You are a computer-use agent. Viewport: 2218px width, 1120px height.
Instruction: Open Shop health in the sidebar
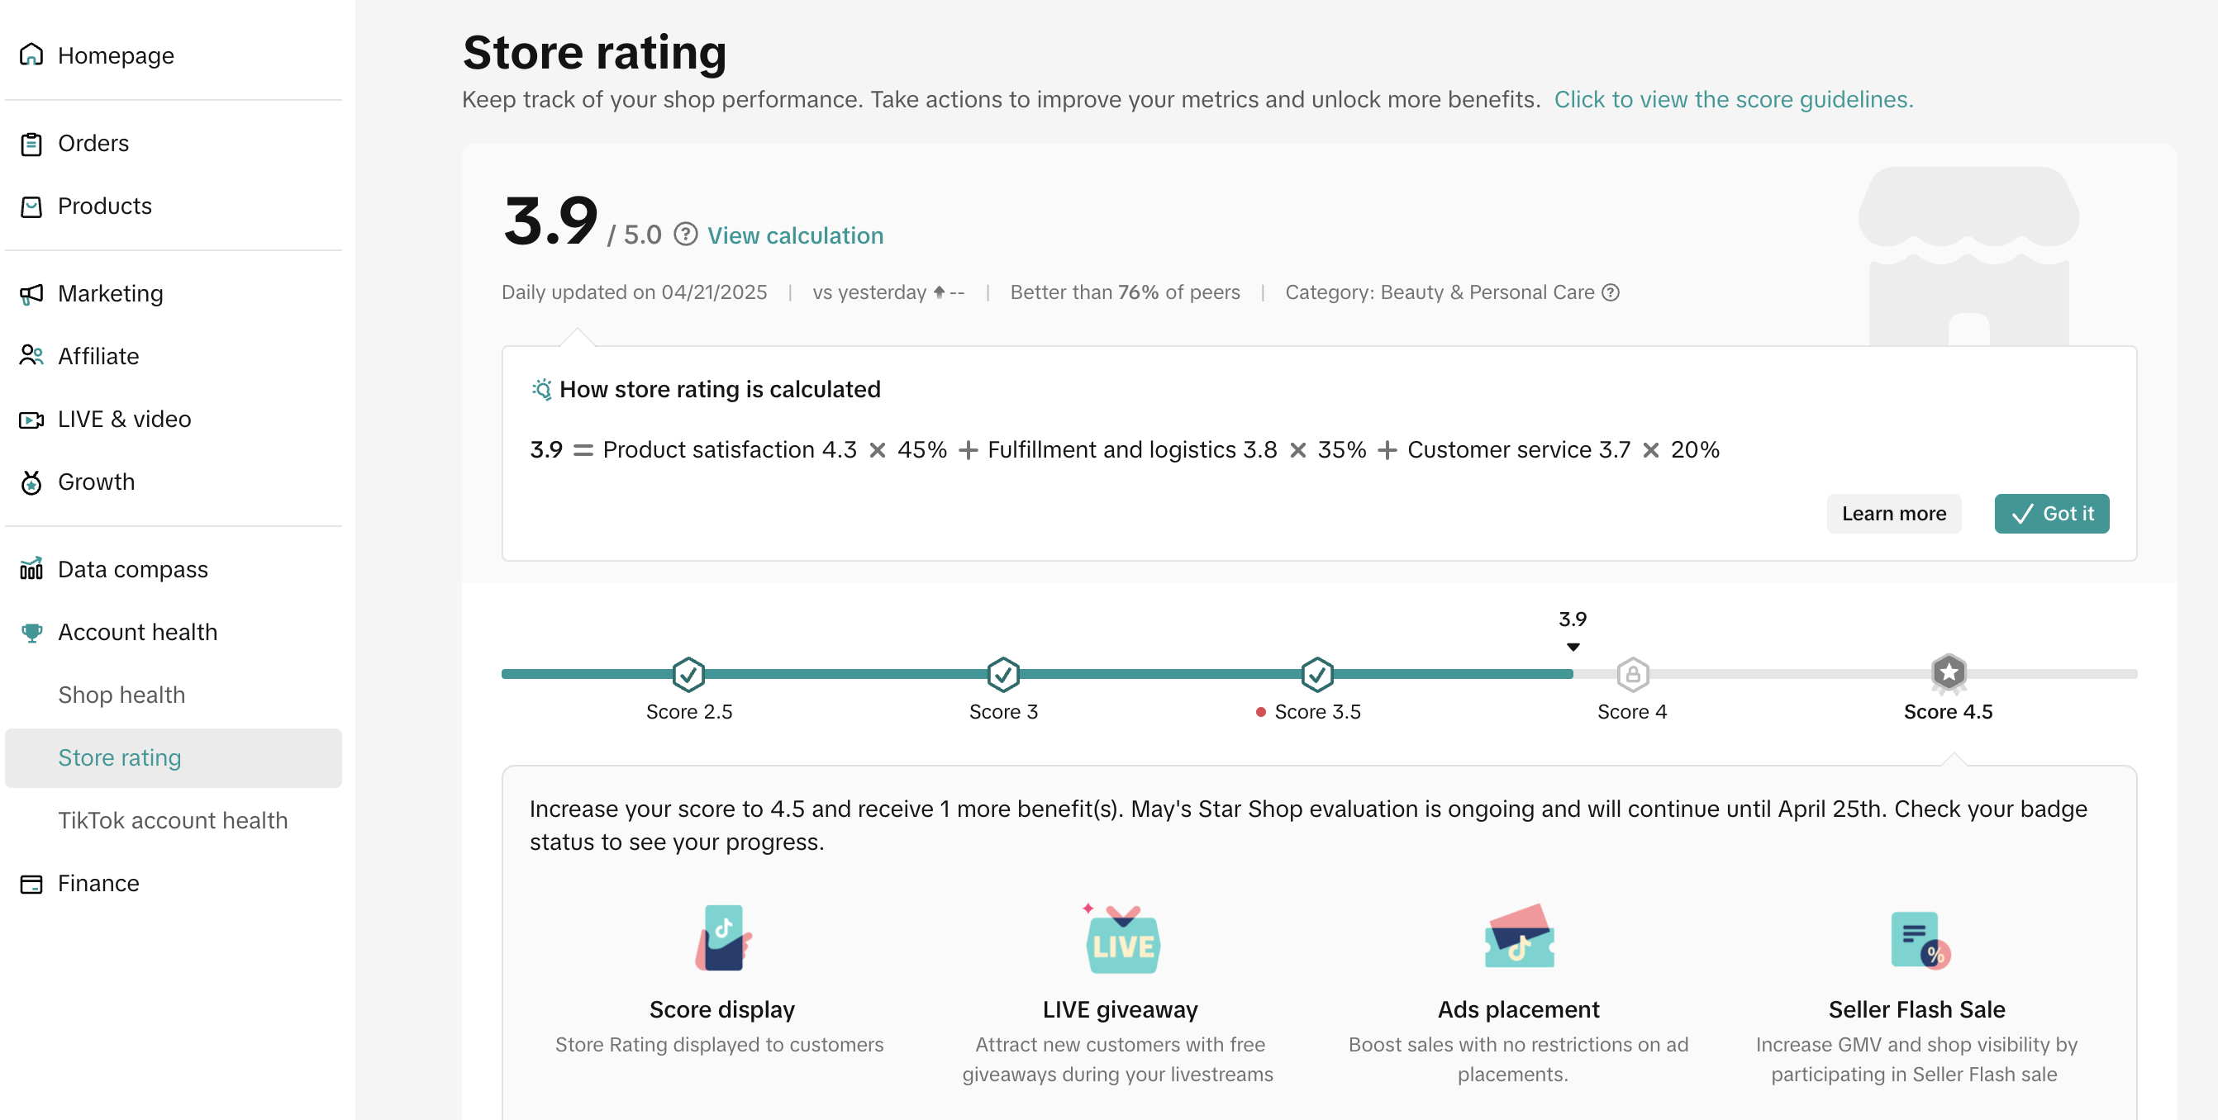(121, 695)
